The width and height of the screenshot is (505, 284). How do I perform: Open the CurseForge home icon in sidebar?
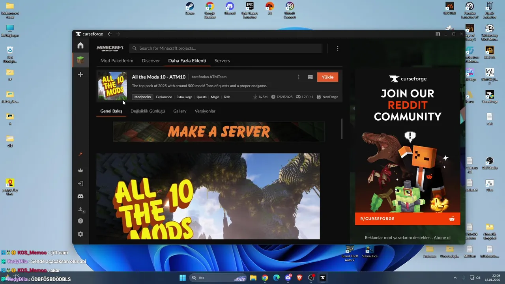point(80,45)
